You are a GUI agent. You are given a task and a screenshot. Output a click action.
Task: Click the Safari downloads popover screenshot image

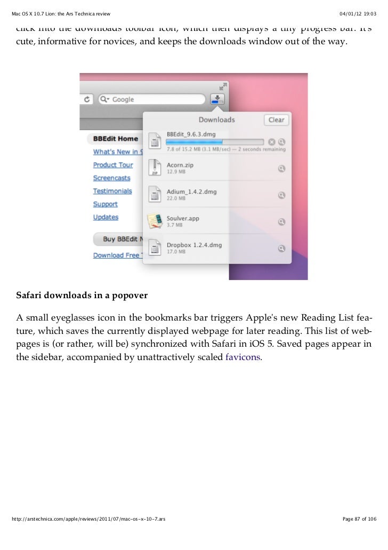(193, 177)
